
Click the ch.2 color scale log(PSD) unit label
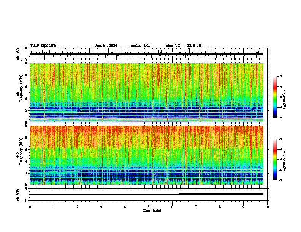[x=285, y=161]
